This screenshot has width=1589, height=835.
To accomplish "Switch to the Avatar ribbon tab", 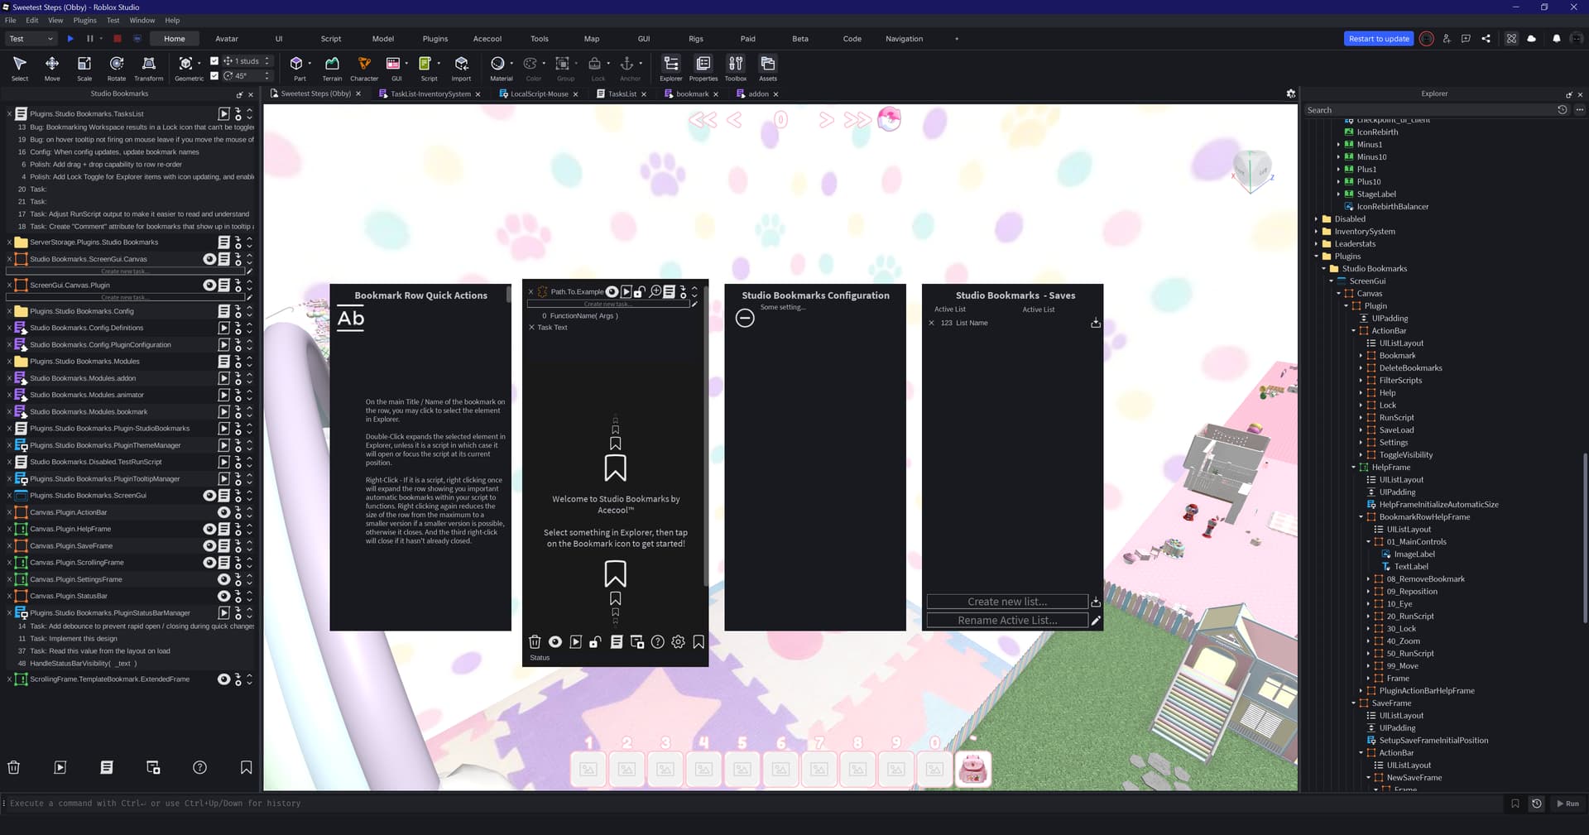I will tap(227, 39).
